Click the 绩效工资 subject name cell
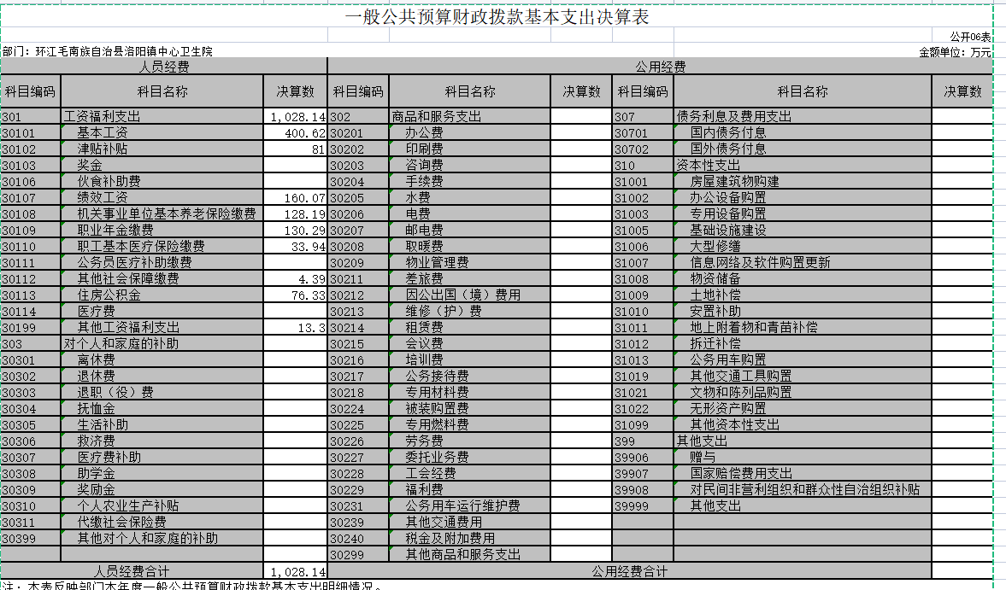1006x590 pixels. pyautogui.click(x=162, y=196)
